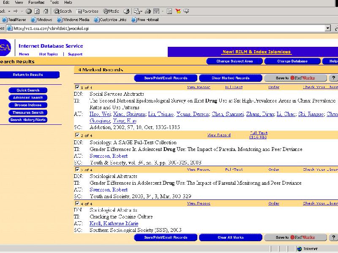Click the Clear All Marks button

coord(231,237)
